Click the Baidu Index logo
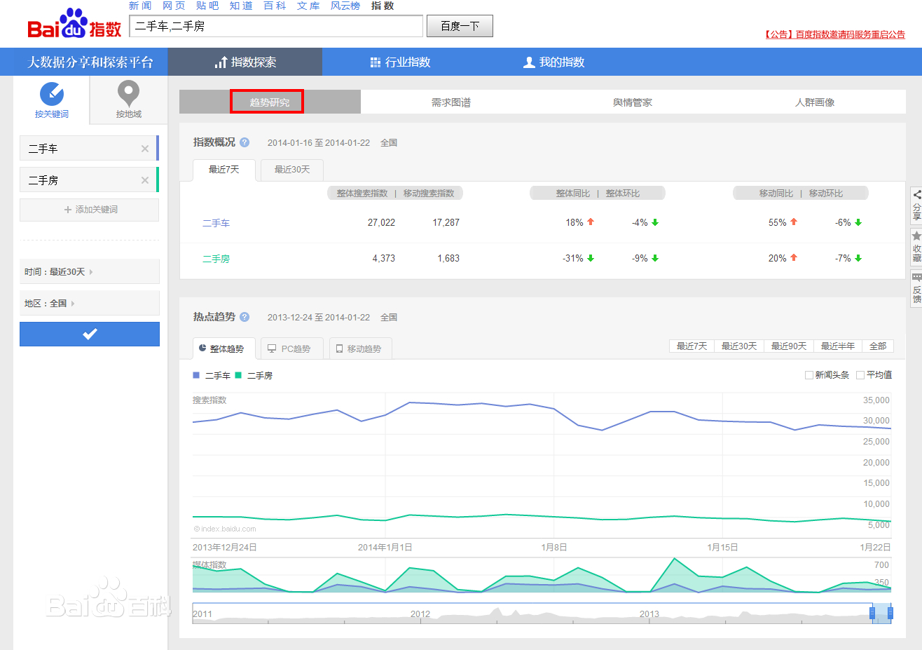Image resolution: width=922 pixels, height=650 pixels. tap(75, 24)
